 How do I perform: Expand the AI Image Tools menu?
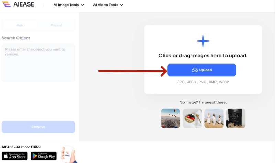coord(68,5)
